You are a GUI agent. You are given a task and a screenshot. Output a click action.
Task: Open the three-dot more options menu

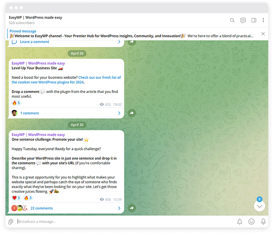click(x=263, y=20)
